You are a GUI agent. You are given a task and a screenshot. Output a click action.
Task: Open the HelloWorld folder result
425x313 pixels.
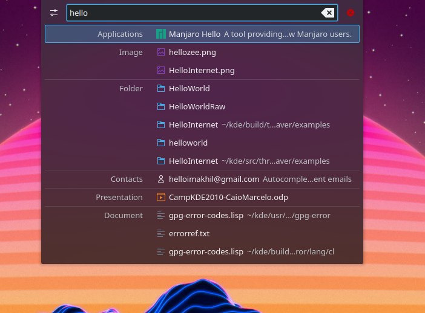point(202,88)
